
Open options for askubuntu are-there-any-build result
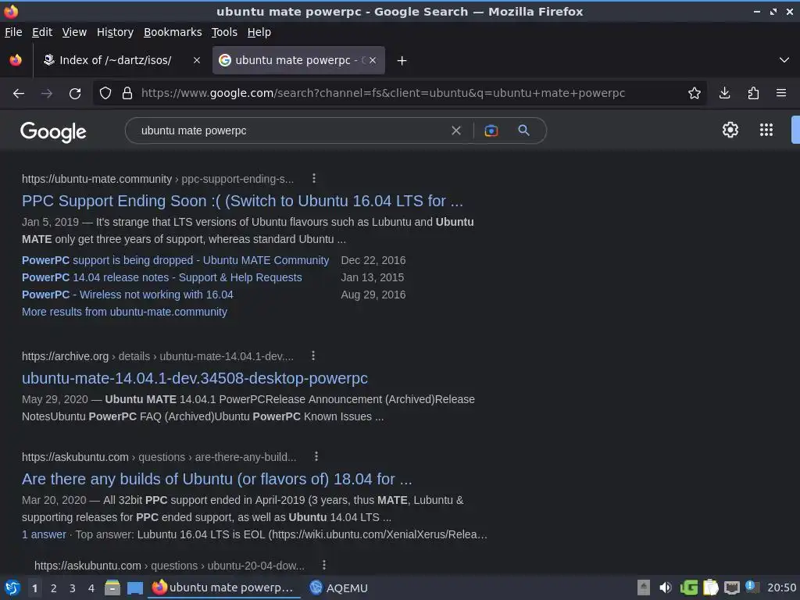316,456
